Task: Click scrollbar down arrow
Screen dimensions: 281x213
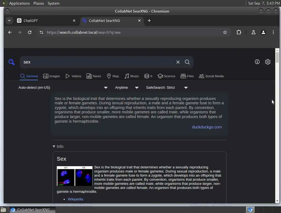Action: pos(277,201)
